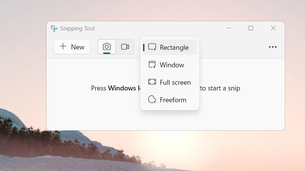Image resolution: width=305 pixels, height=171 pixels.
Task: Switch to Record mode with the video camera icon
Action: coord(125,47)
